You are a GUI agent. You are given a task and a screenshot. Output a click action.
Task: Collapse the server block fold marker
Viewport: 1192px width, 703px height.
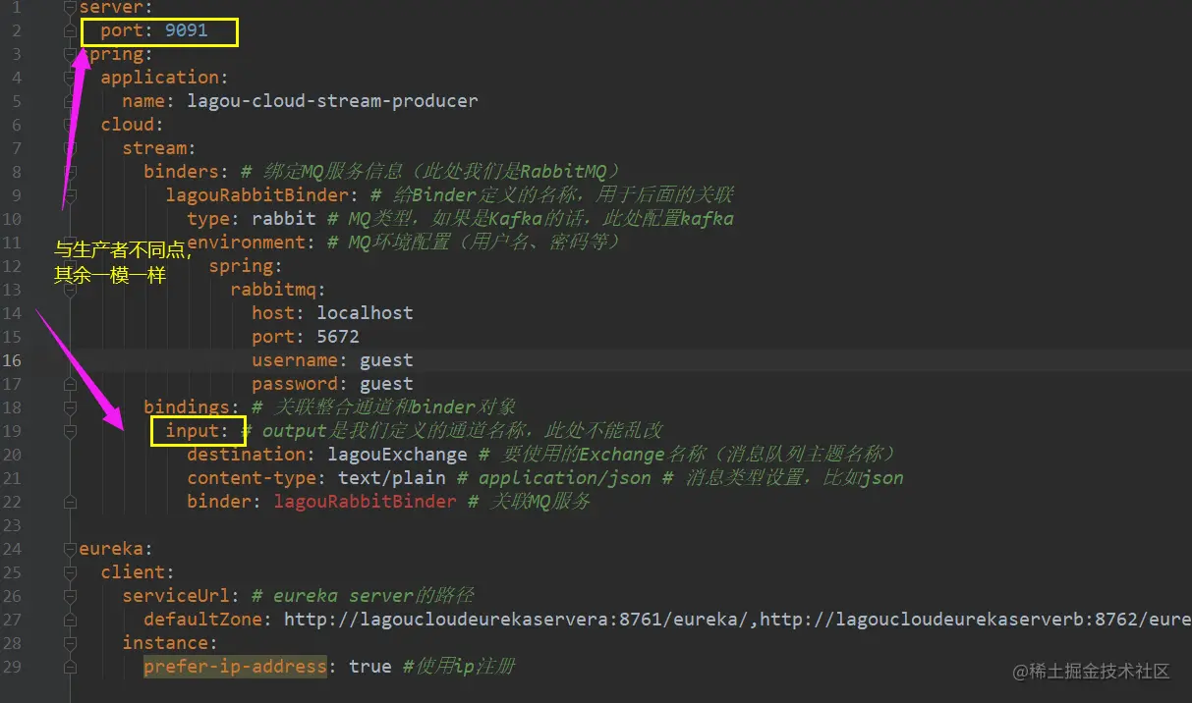pos(69,7)
